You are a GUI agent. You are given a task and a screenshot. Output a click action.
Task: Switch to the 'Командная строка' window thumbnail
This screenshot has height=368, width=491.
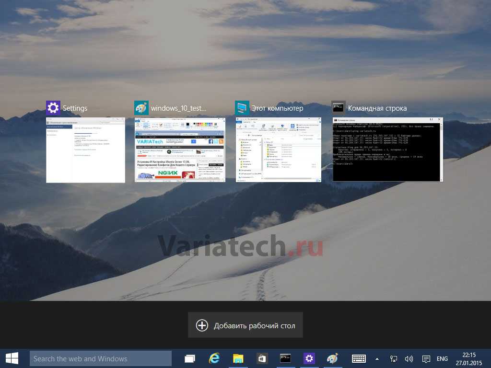pos(387,149)
